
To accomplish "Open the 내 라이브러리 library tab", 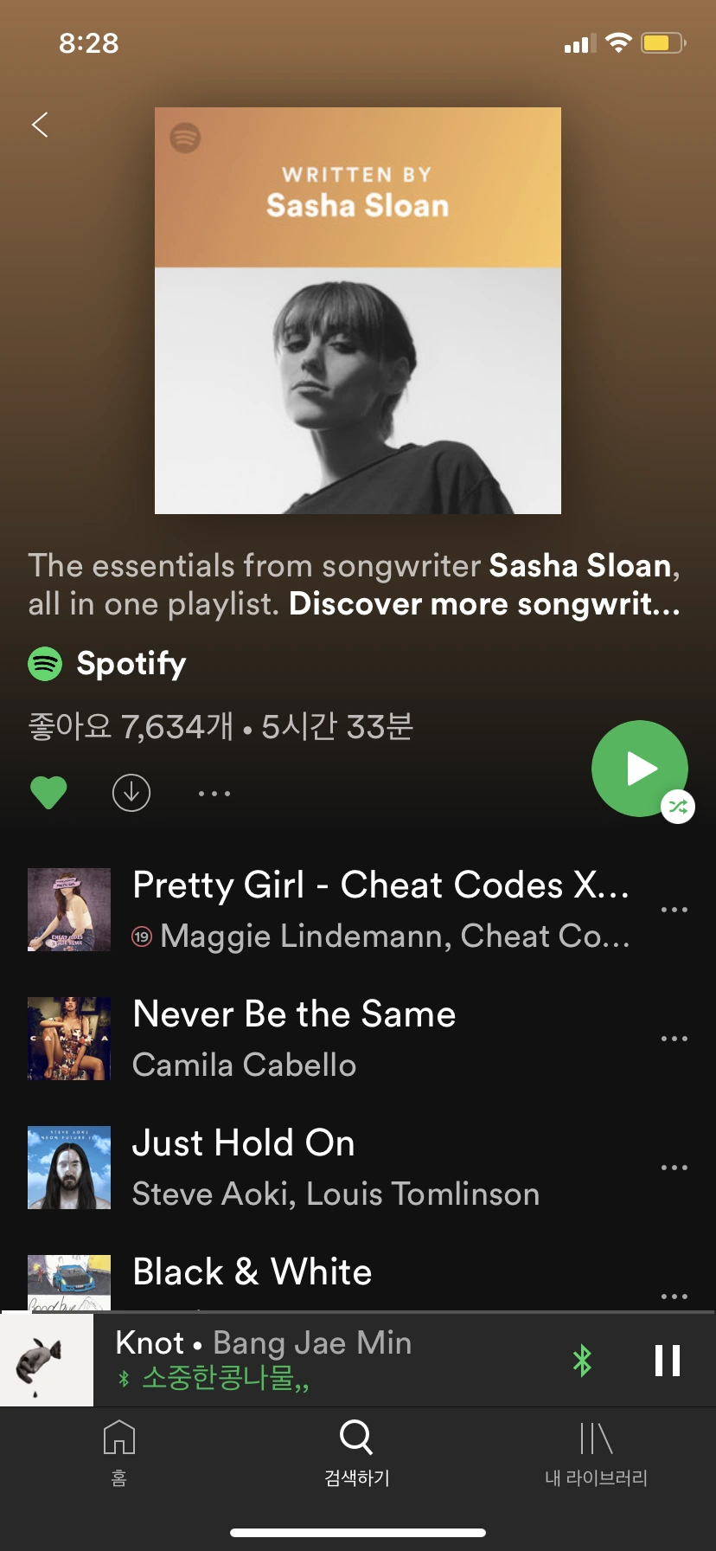I will point(596,1453).
